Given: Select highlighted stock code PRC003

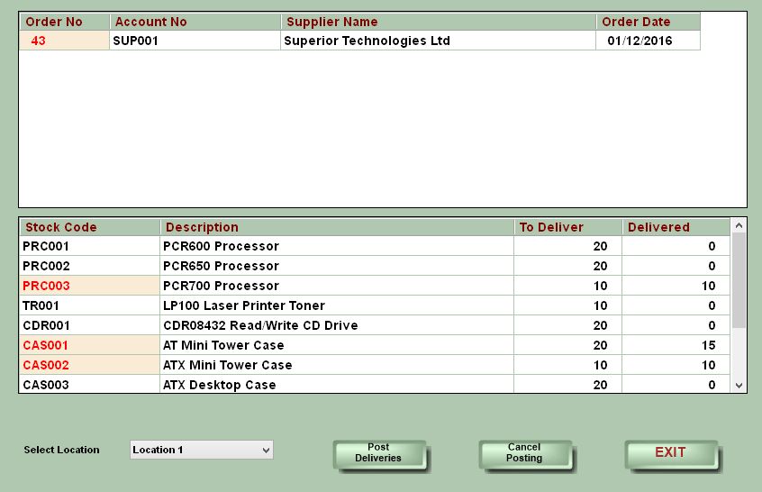Looking at the screenshot, I should (89, 286).
